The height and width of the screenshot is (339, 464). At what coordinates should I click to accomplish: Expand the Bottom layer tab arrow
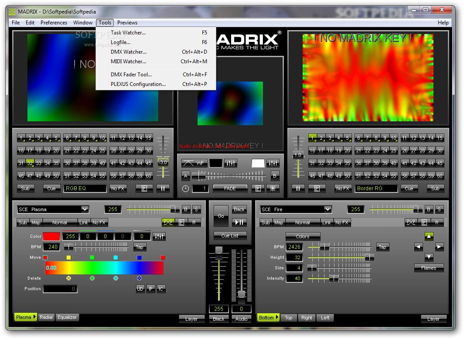click(277, 317)
